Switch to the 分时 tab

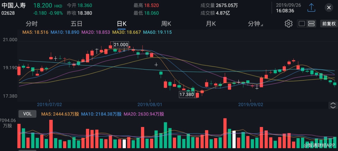click(32, 24)
